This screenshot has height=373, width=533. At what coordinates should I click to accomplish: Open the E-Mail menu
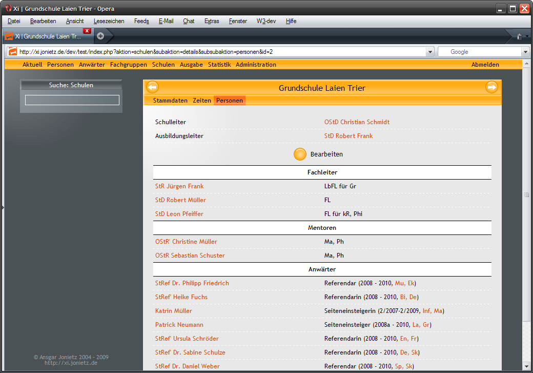[166, 21]
